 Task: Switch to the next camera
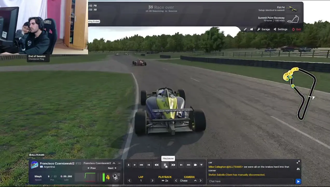point(200,181)
